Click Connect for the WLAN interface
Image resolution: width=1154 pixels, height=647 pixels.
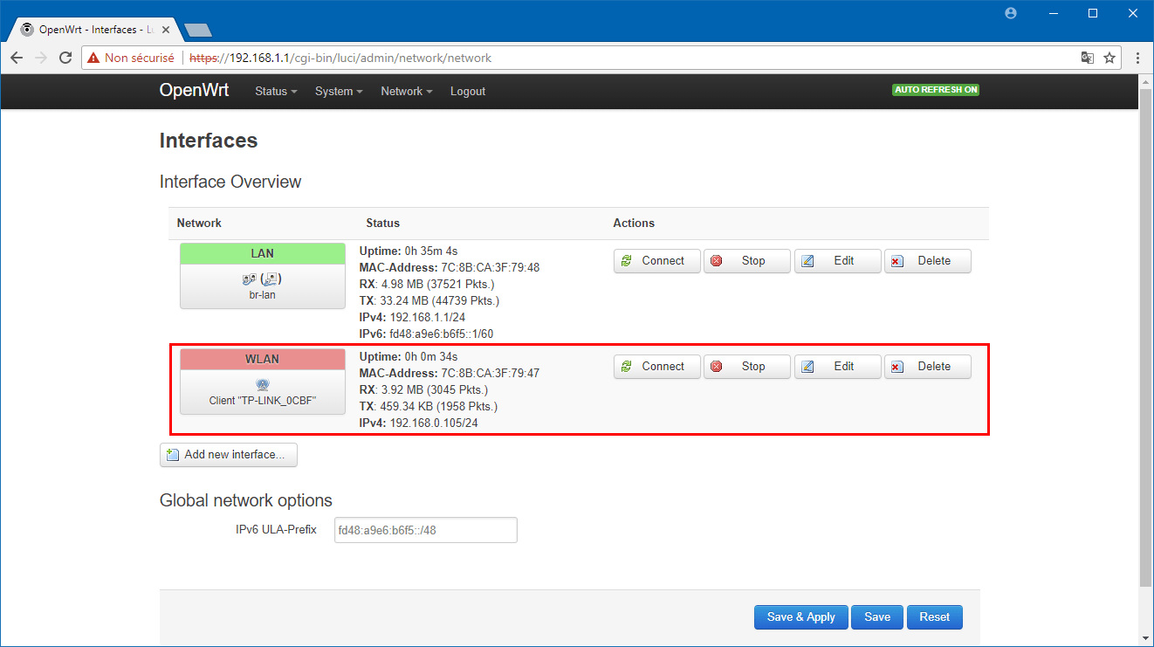pyautogui.click(x=657, y=367)
